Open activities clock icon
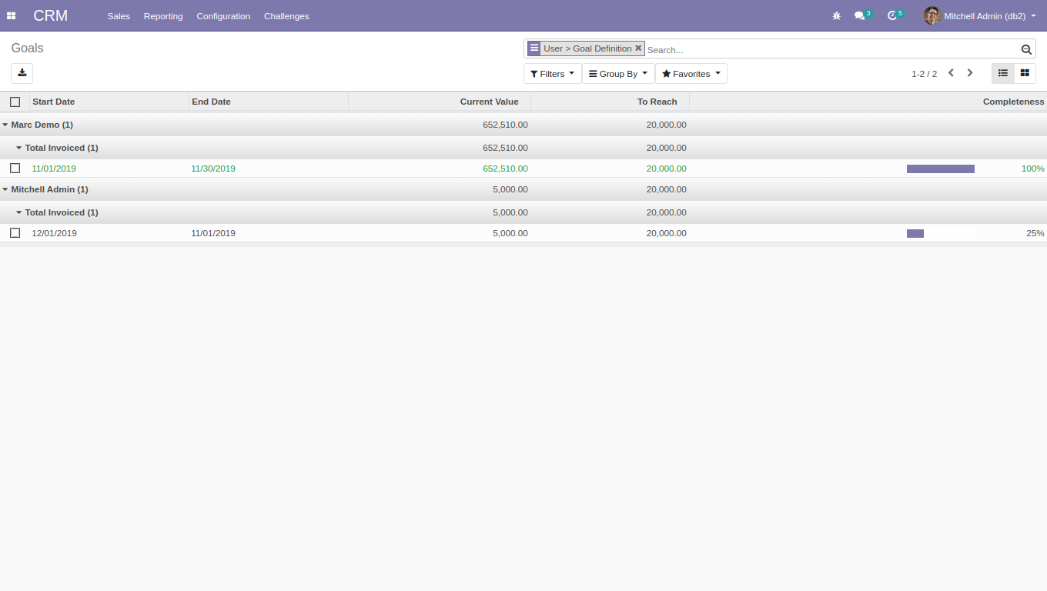The height and width of the screenshot is (591, 1047). tap(892, 15)
